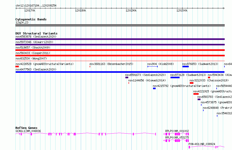The height and width of the screenshot is (150, 232).
Task: Click the purple nsv6591673 bar
Action: click(x=127, y=77)
